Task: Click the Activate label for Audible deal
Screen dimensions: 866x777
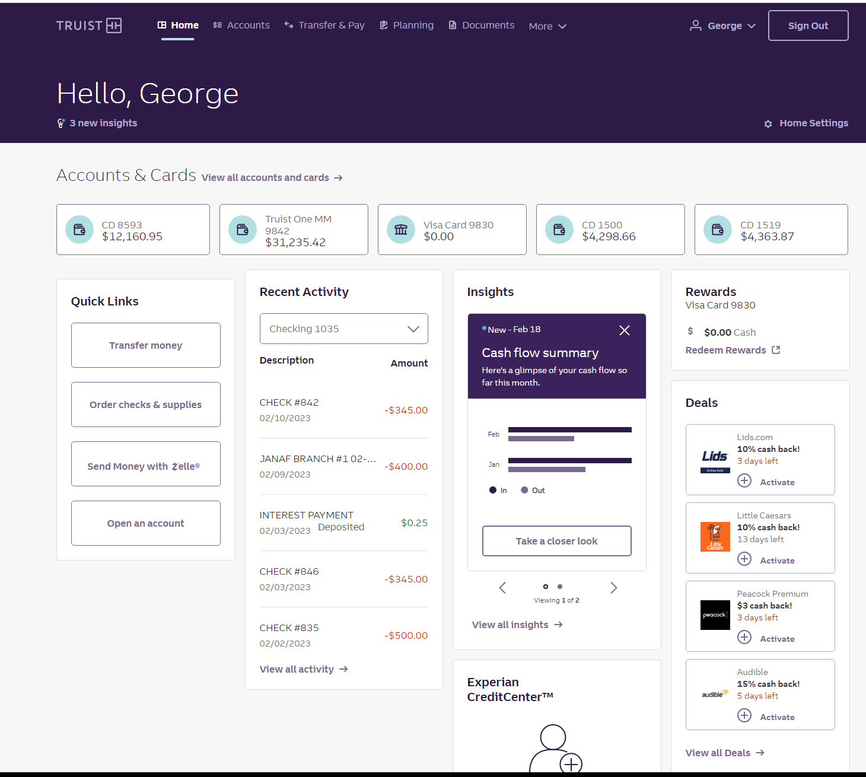Action: pos(778,717)
